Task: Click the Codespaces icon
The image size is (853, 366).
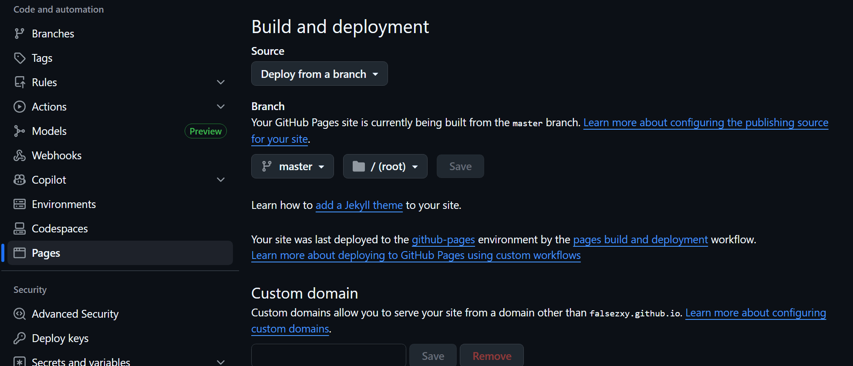Action: tap(19, 228)
